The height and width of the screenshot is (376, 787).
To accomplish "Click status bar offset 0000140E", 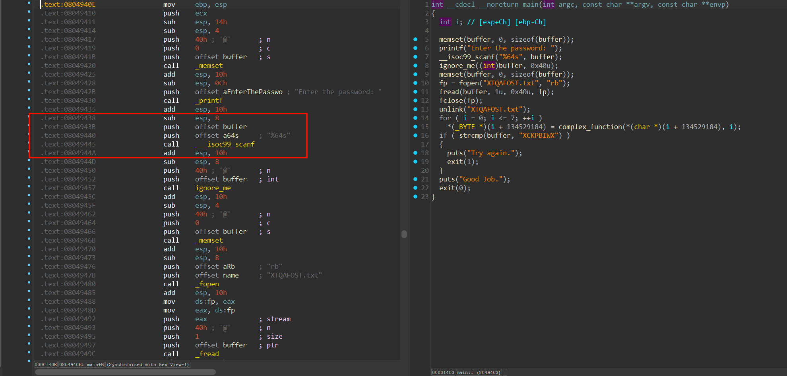I will (x=46, y=364).
